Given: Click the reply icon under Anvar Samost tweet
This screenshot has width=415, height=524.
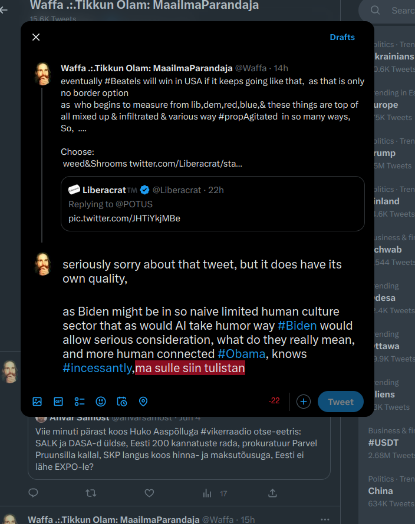Looking at the screenshot, I should coord(34,493).
